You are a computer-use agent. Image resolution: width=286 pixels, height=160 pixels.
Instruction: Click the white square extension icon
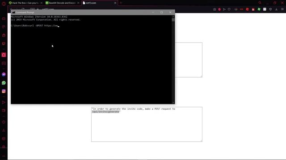[265, 9]
